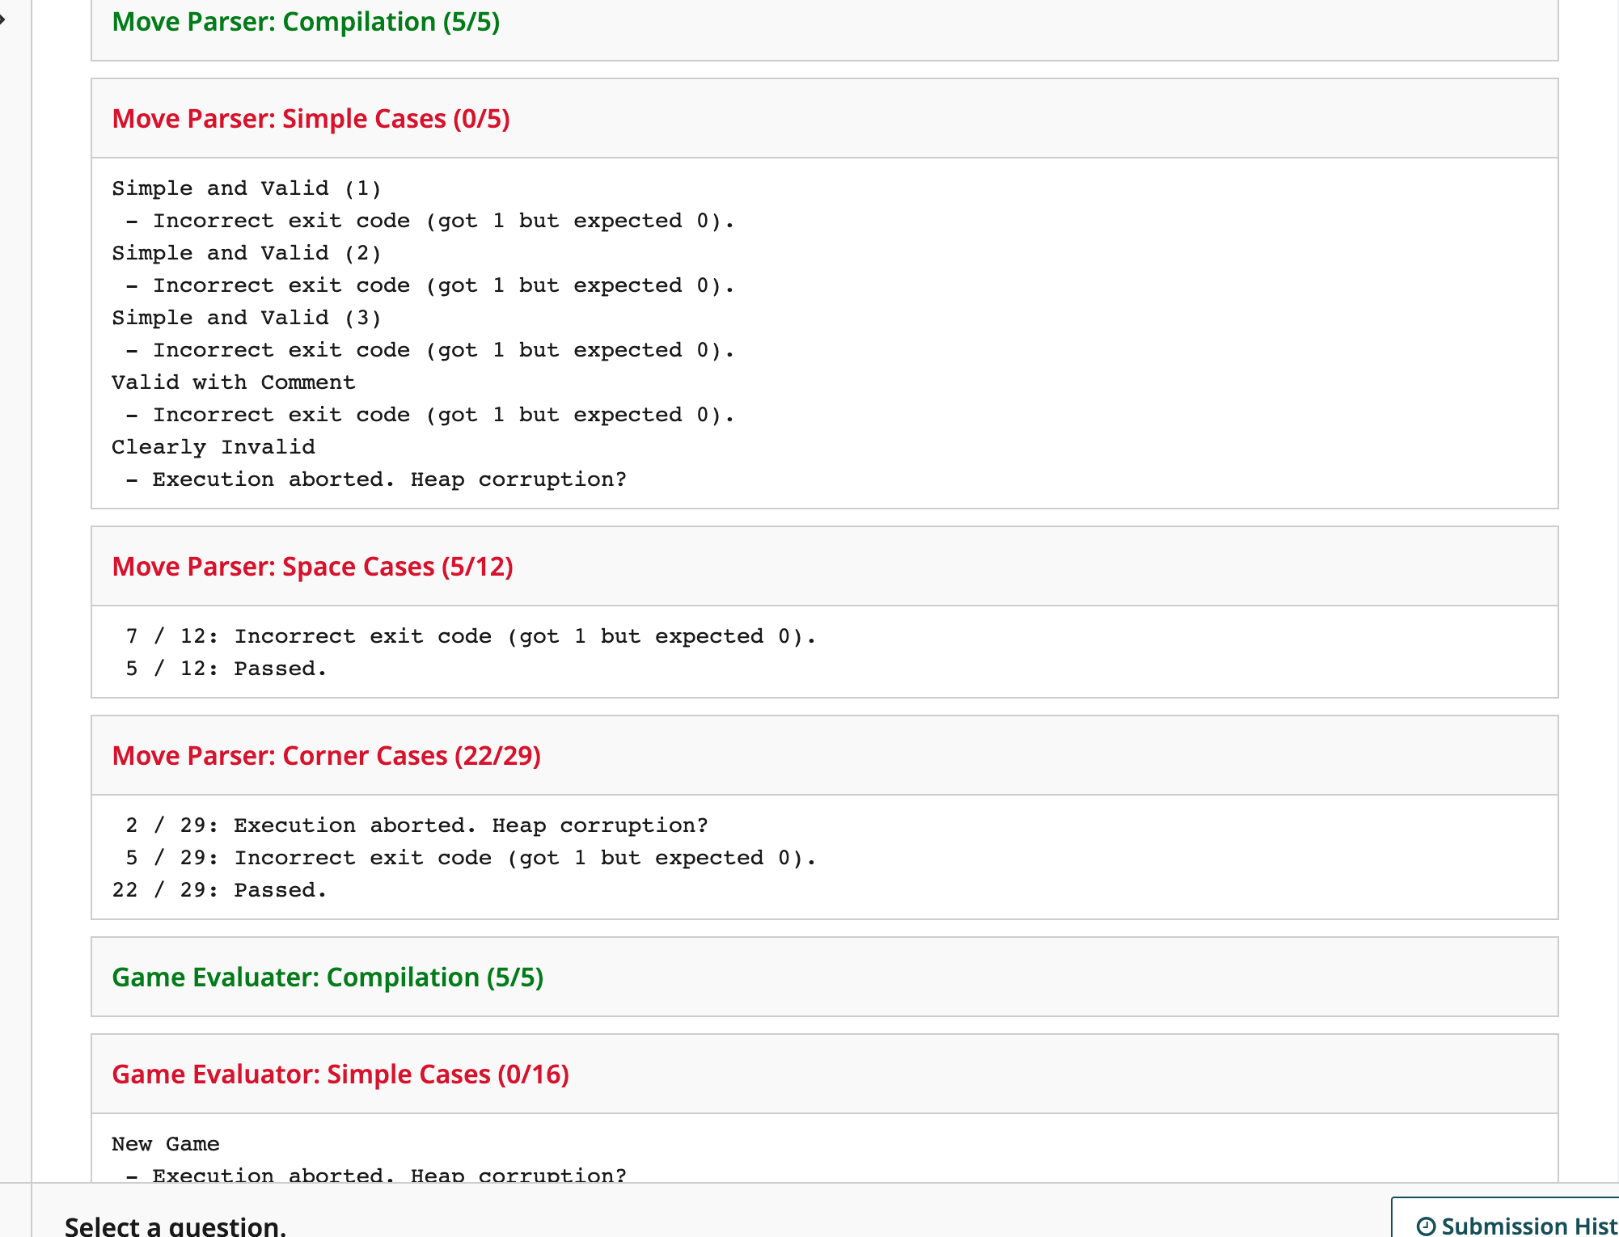
Task: Click the Submission History clock icon
Action: (1427, 1226)
